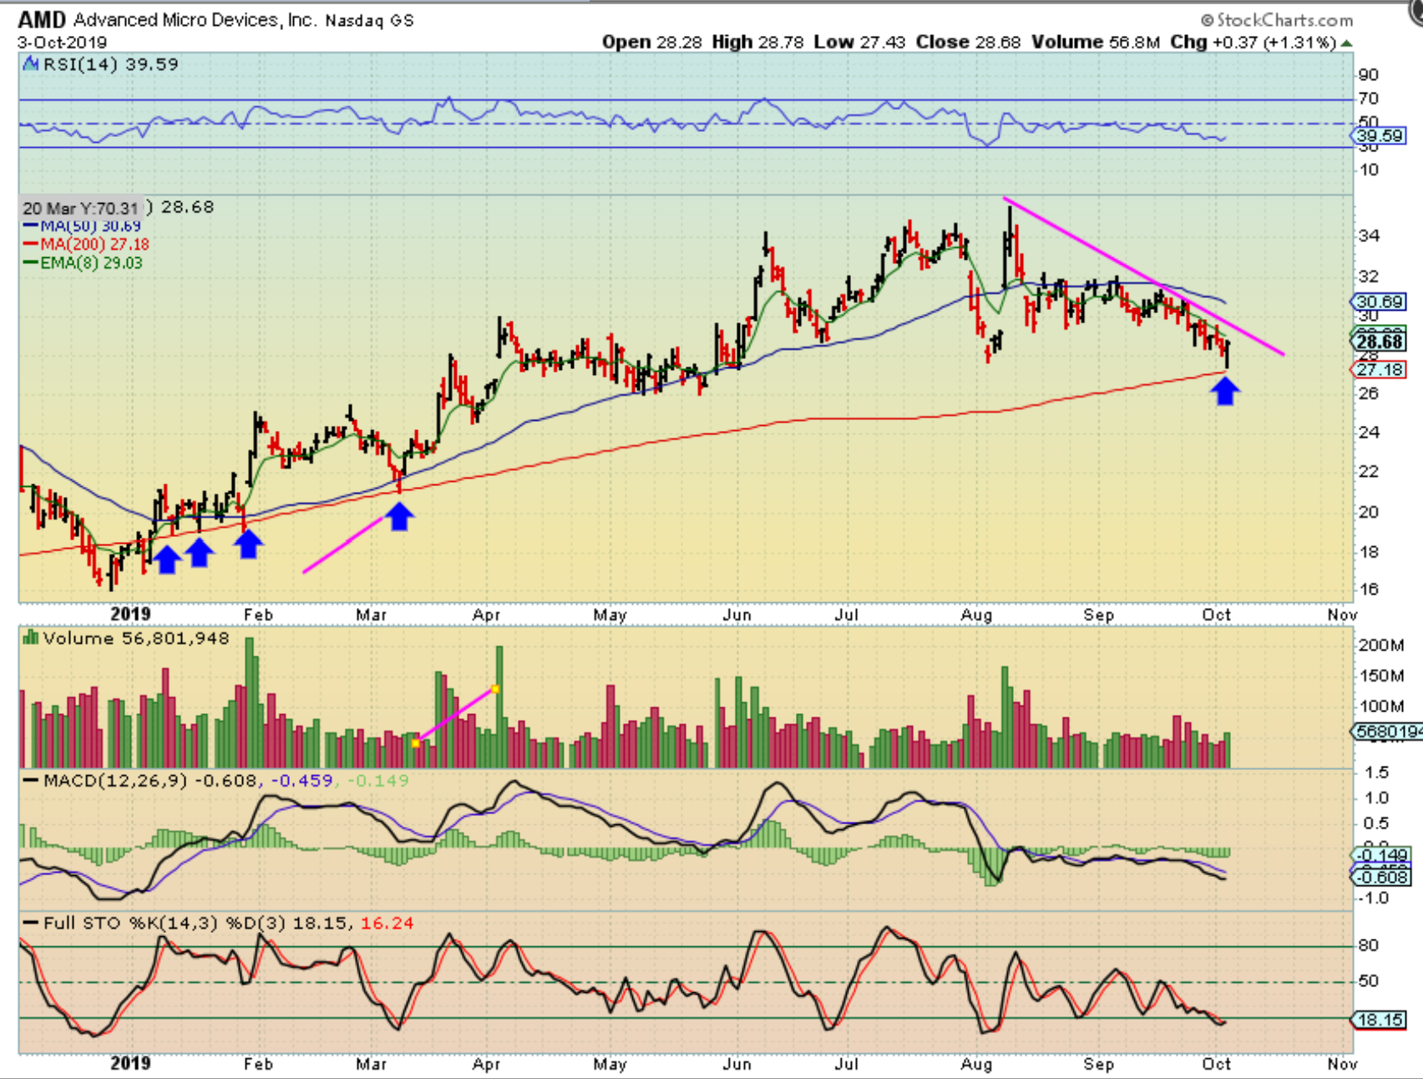Click the 34 price level on right axis
Screen dimensions: 1423x1079
(1369, 236)
